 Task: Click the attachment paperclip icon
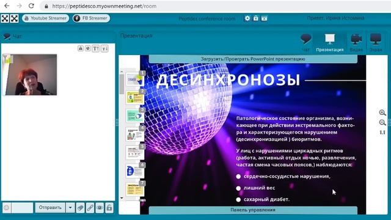tap(80, 208)
